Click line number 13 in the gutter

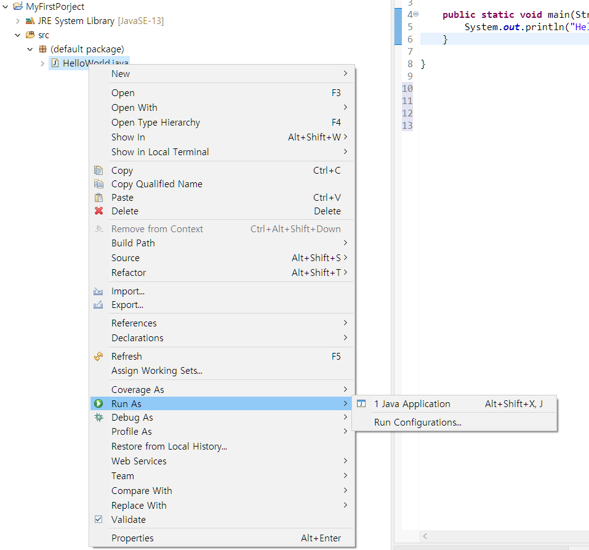coord(407,125)
